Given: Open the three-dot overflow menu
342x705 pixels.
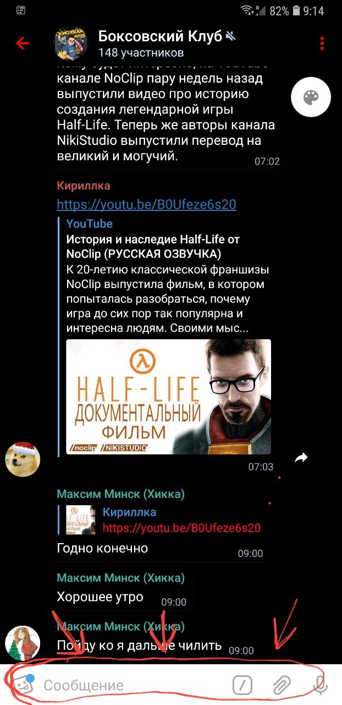Looking at the screenshot, I should [322, 43].
